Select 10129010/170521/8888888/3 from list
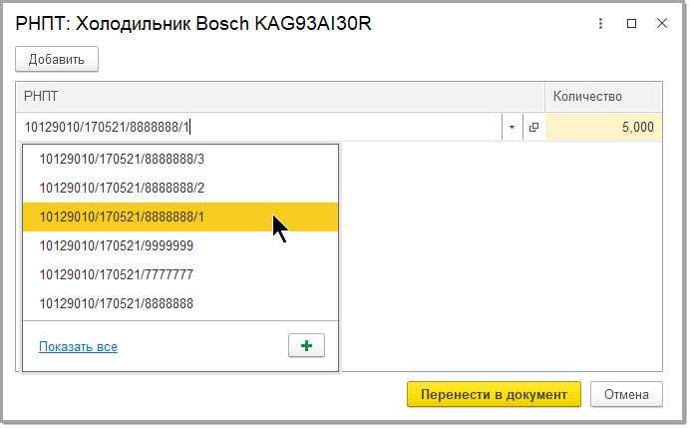690x428 pixels. pos(180,159)
